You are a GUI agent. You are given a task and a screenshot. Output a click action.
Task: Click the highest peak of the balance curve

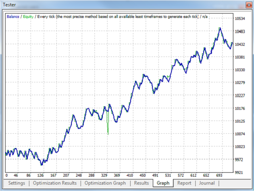tap(220, 28)
